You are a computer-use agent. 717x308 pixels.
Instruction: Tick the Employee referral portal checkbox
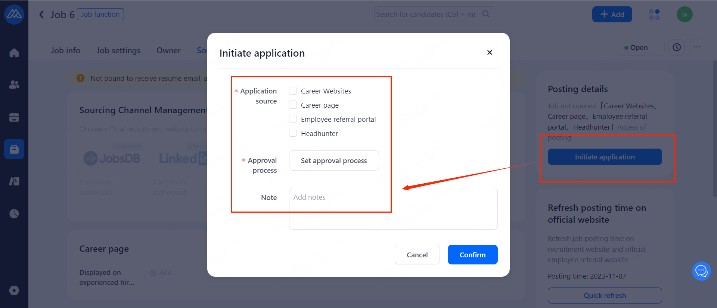[293, 119]
